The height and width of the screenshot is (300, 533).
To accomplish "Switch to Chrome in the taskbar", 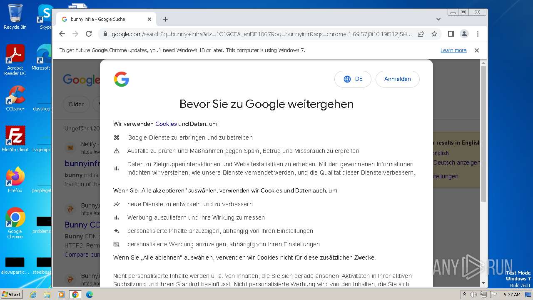I will click(x=75, y=295).
